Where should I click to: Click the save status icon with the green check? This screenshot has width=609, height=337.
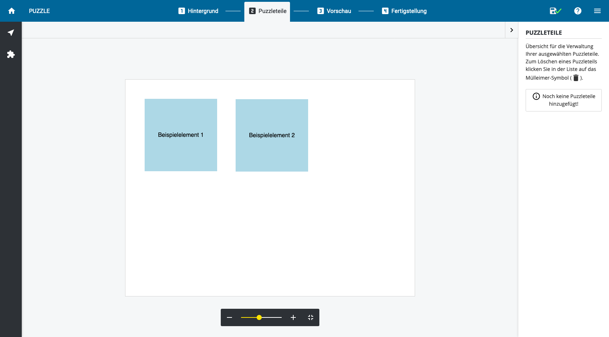[555, 11]
